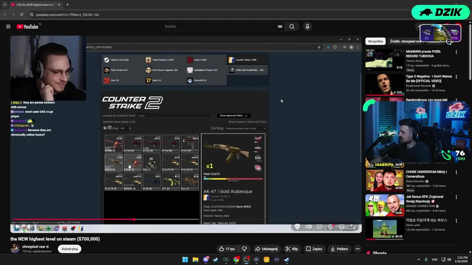The width and height of the screenshot is (472, 265).
Task: Start voice search with the microphone
Action: tap(307, 26)
